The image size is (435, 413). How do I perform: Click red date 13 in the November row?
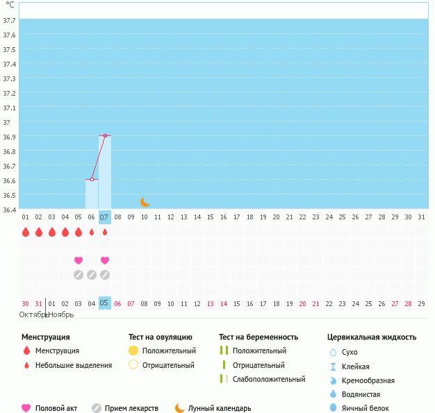click(x=211, y=303)
